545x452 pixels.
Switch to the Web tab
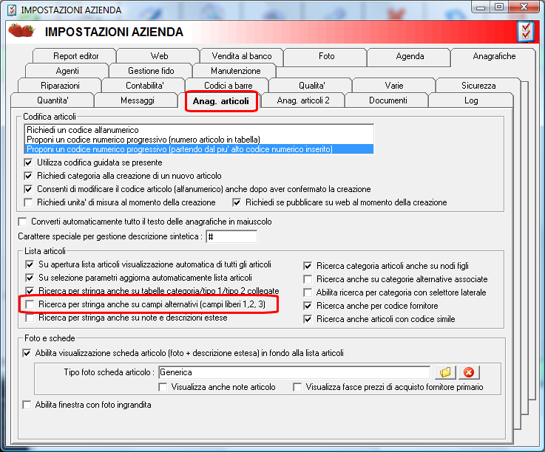pyautogui.click(x=159, y=56)
